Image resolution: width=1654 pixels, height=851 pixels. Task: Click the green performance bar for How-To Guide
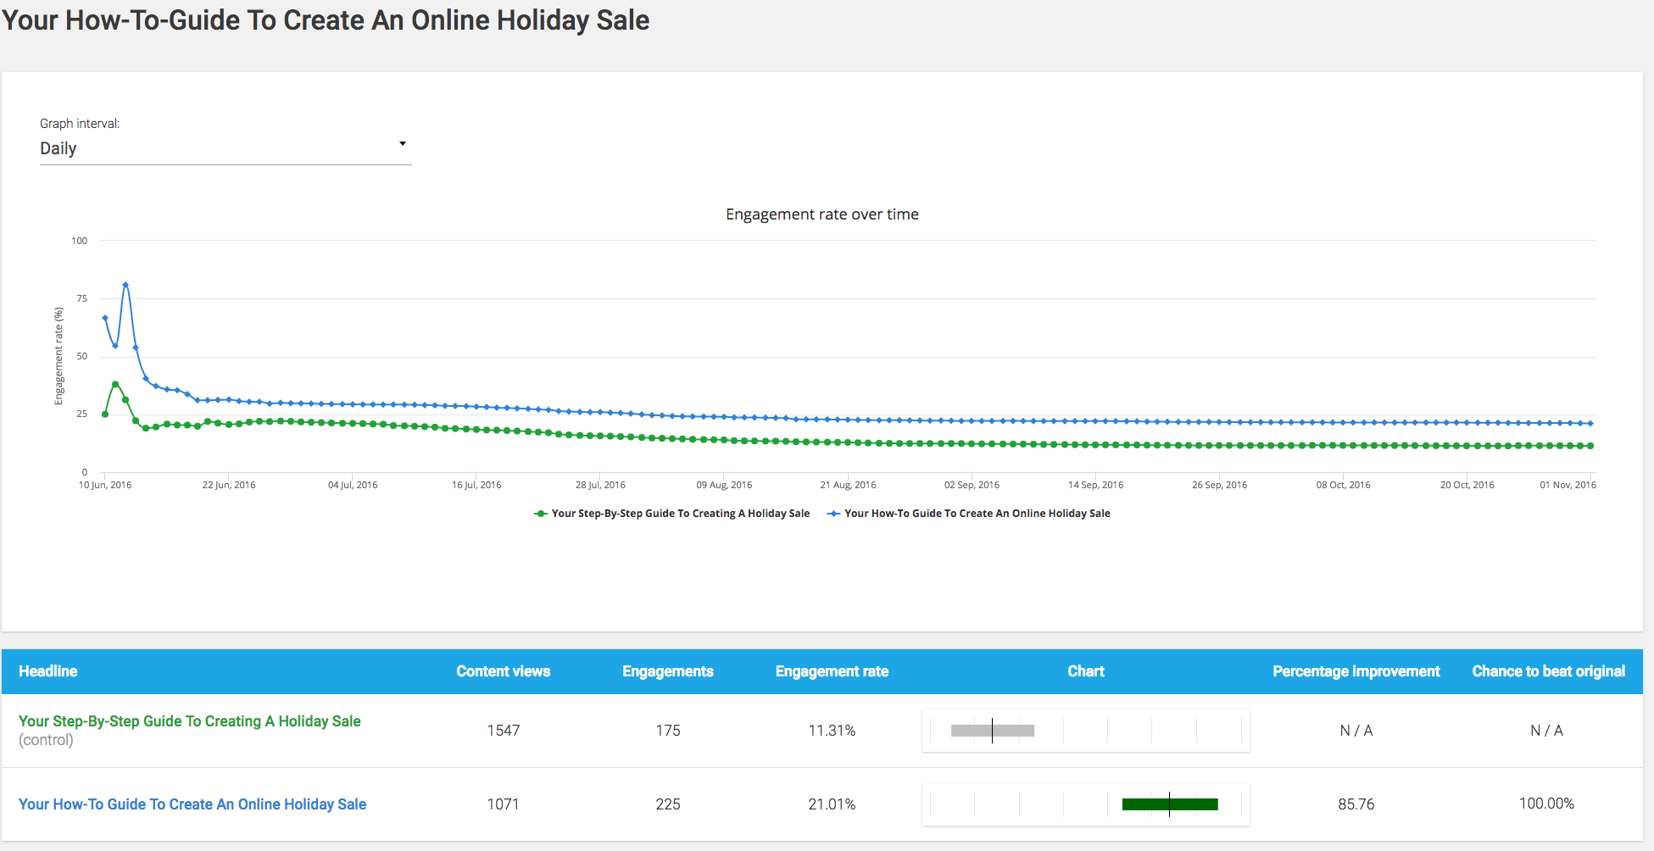(1170, 804)
